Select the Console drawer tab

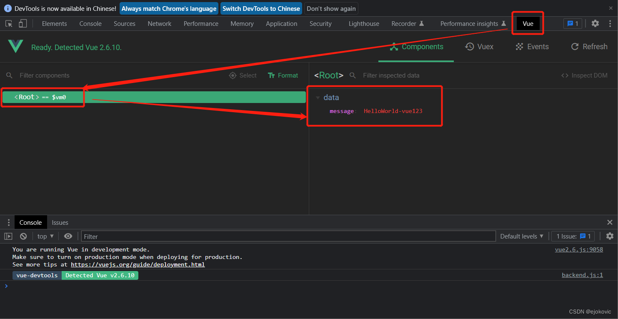tap(31, 223)
